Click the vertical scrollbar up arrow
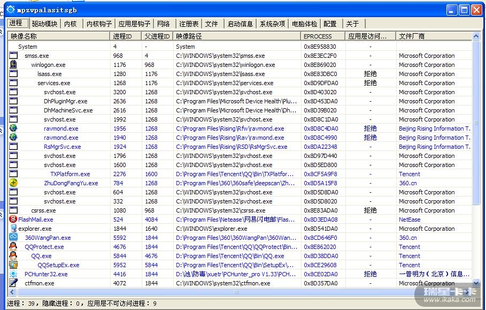 coord(476,36)
